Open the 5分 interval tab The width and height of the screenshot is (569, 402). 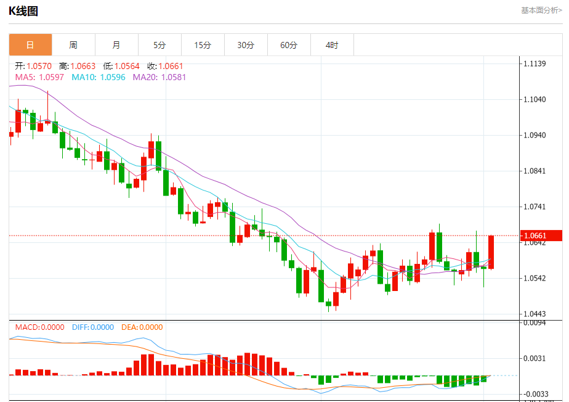pyautogui.click(x=159, y=45)
